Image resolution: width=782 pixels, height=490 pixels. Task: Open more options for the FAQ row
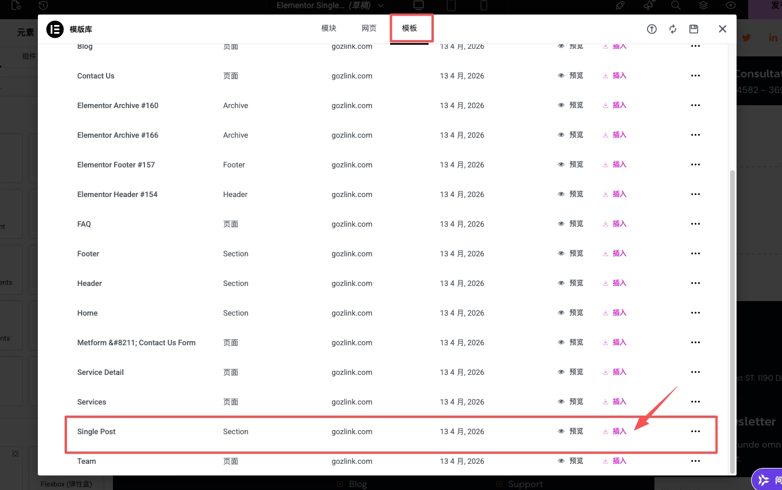[x=695, y=224]
